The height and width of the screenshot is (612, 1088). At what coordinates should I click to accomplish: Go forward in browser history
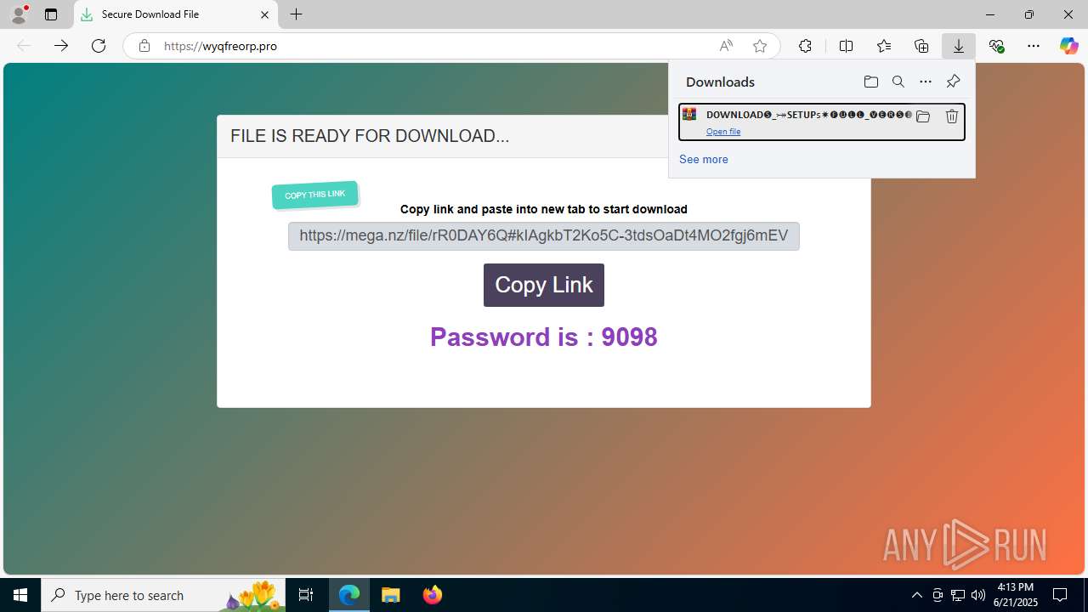click(61, 46)
